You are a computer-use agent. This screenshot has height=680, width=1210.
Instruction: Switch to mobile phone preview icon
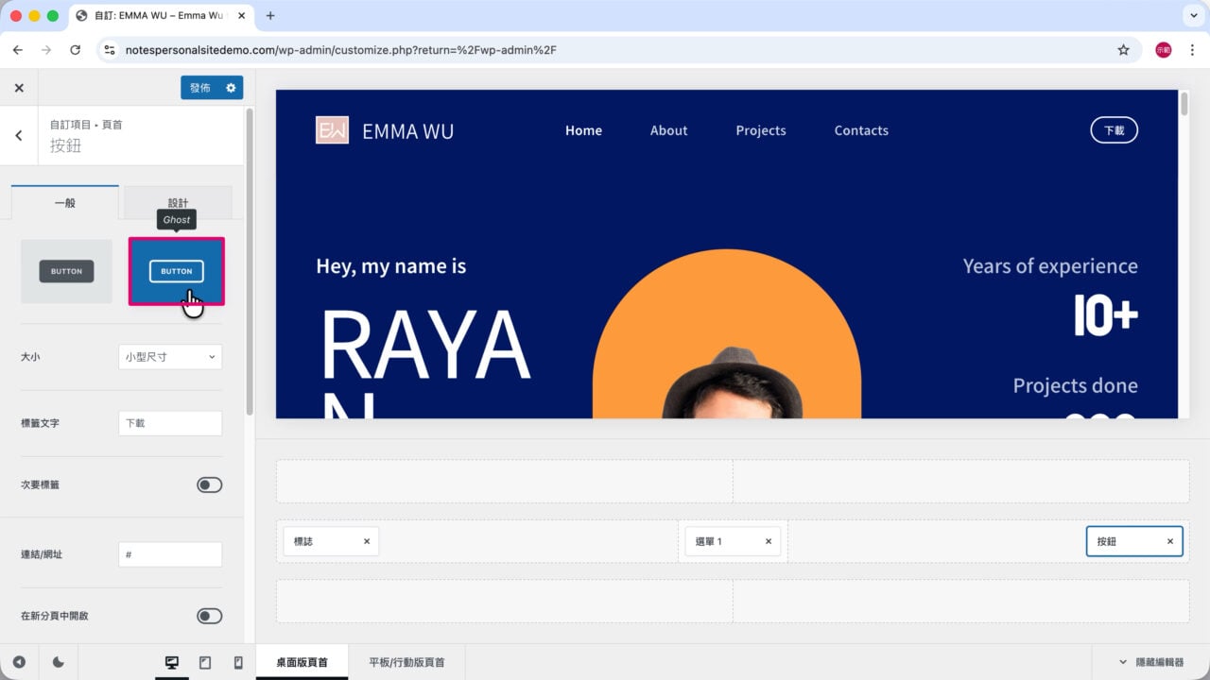pos(238,663)
